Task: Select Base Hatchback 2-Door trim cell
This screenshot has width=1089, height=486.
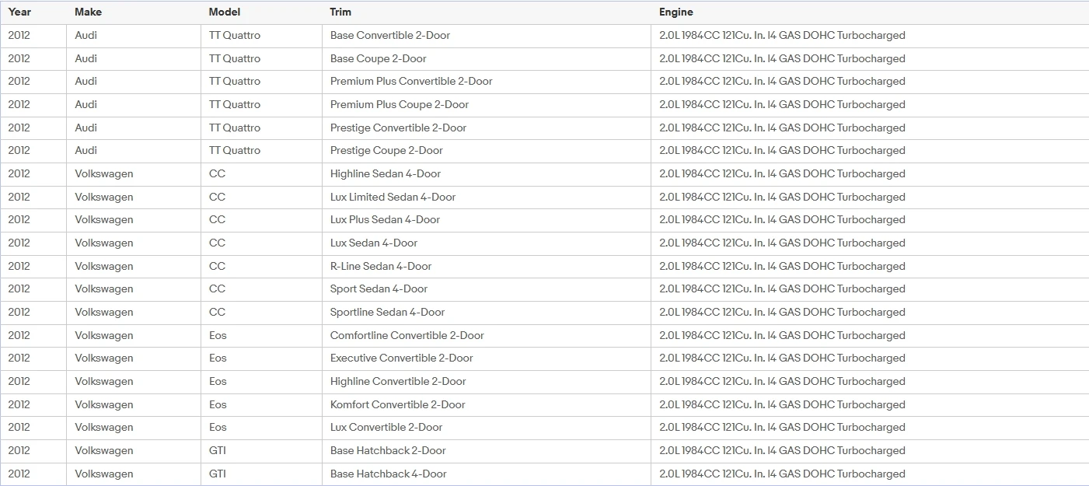Action: click(x=487, y=451)
